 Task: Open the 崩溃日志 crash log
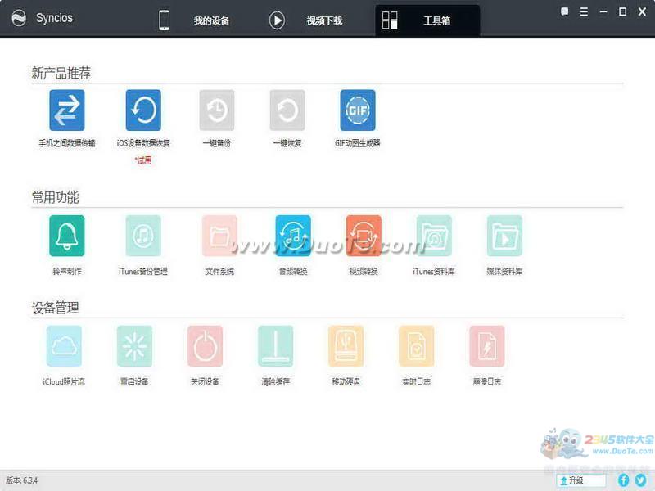(x=487, y=346)
